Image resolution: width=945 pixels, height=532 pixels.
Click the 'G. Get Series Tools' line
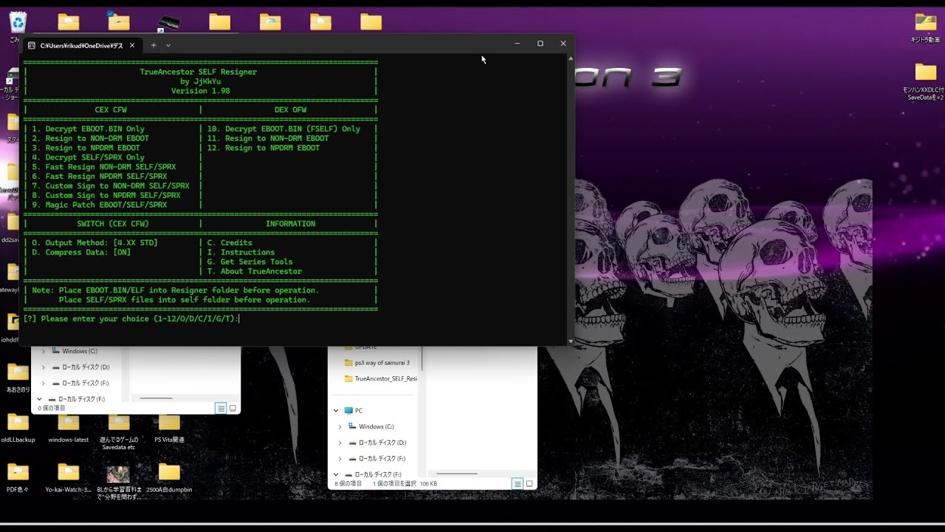coord(250,262)
